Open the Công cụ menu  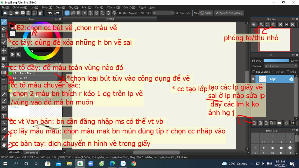(x=113, y=7)
